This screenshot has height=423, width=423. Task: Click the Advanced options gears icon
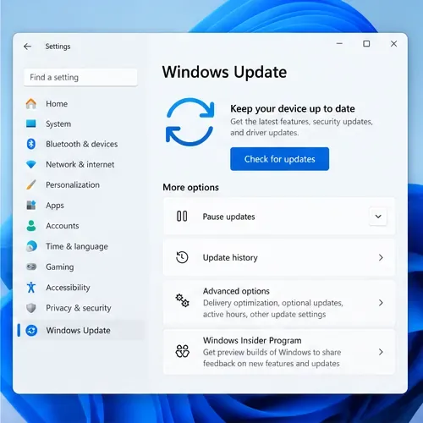[x=182, y=300]
